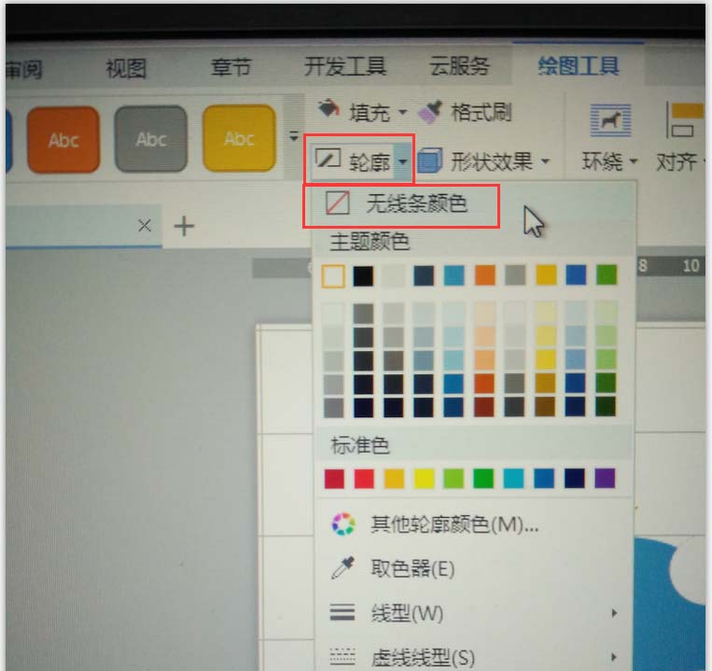Pick the green theme color swatch
The width and height of the screenshot is (712, 671).
(x=607, y=274)
